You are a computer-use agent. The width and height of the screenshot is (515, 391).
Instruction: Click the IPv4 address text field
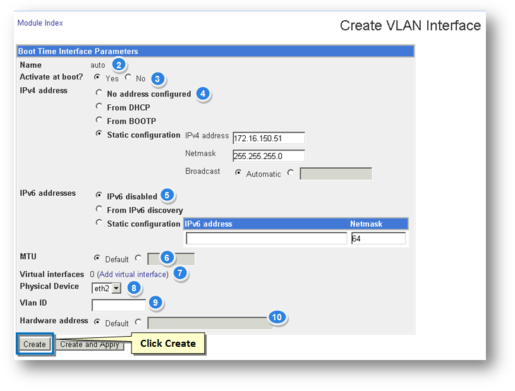269,138
